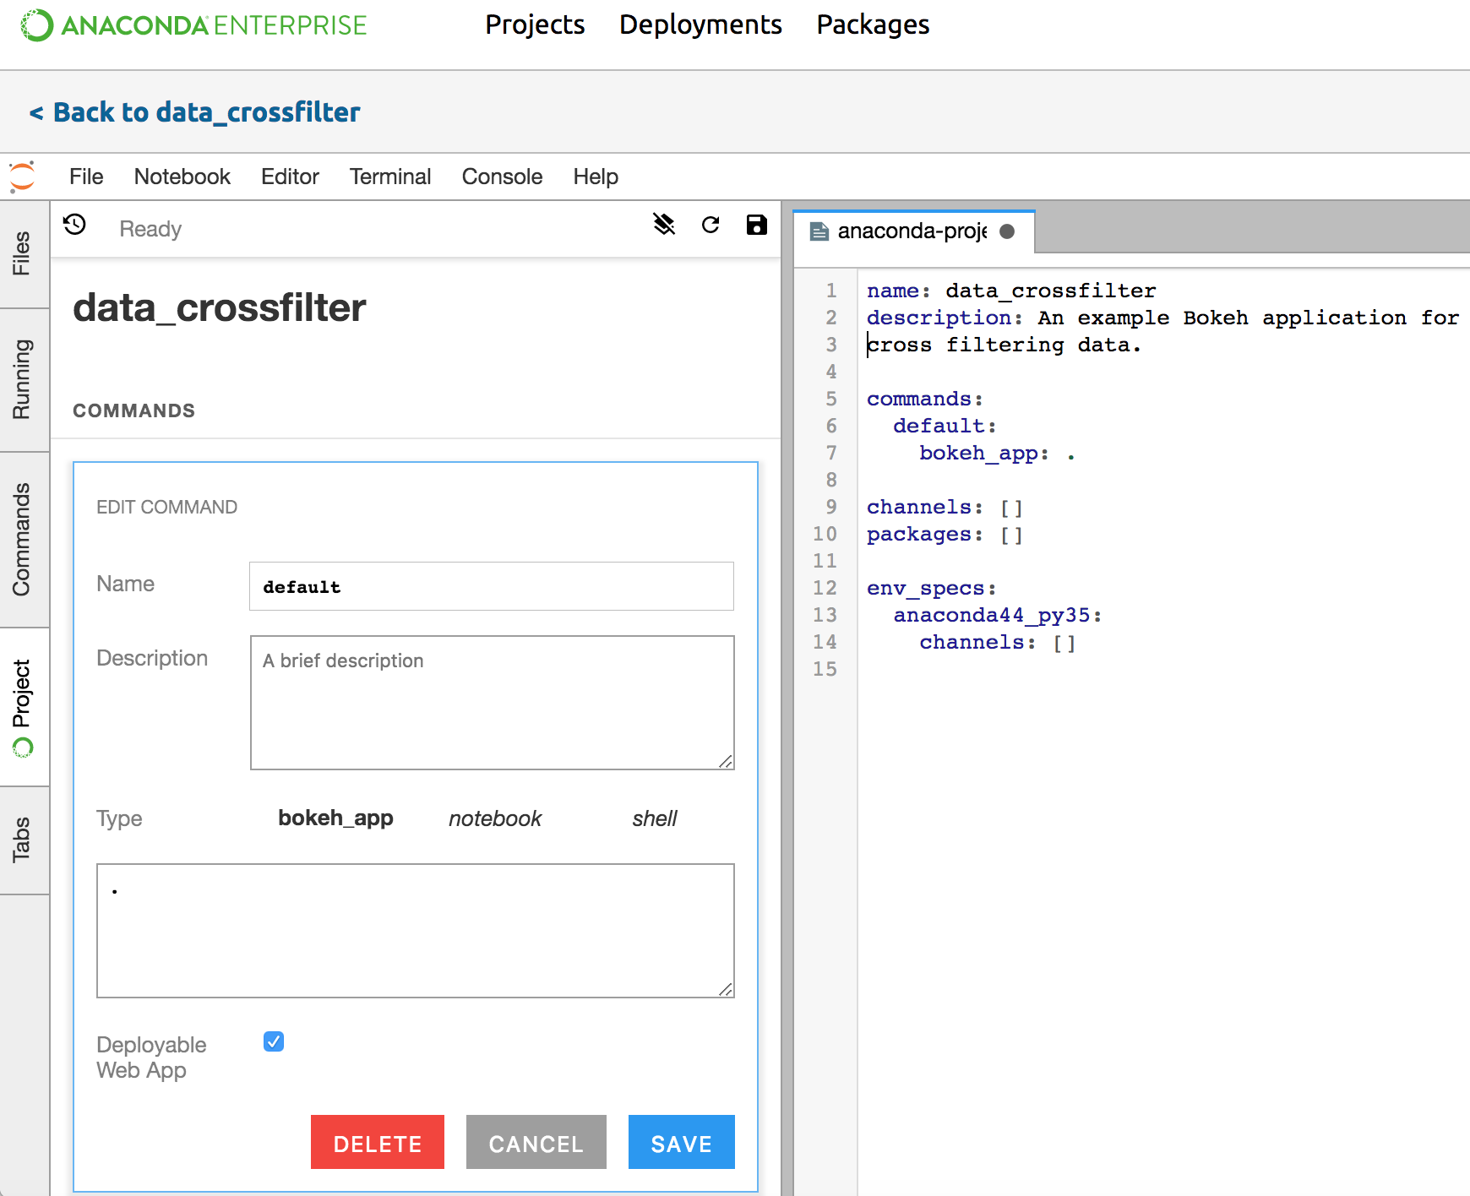Open the Notebook menu
This screenshot has height=1196, width=1470.
182,177
